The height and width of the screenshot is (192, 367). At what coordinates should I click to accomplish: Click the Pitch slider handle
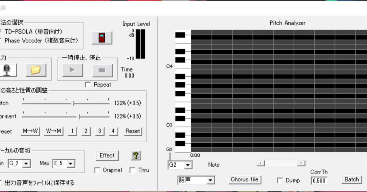click(73, 104)
